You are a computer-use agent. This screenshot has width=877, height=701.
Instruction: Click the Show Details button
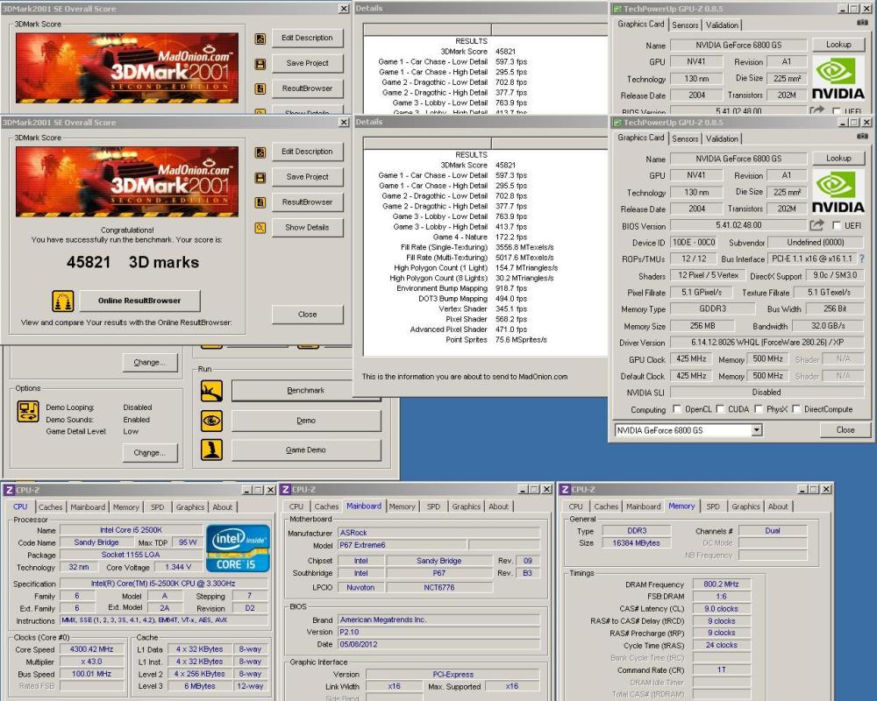(x=307, y=228)
